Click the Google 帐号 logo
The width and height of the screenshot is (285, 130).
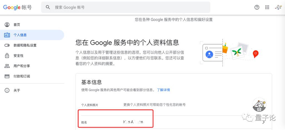tap(18, 7)
